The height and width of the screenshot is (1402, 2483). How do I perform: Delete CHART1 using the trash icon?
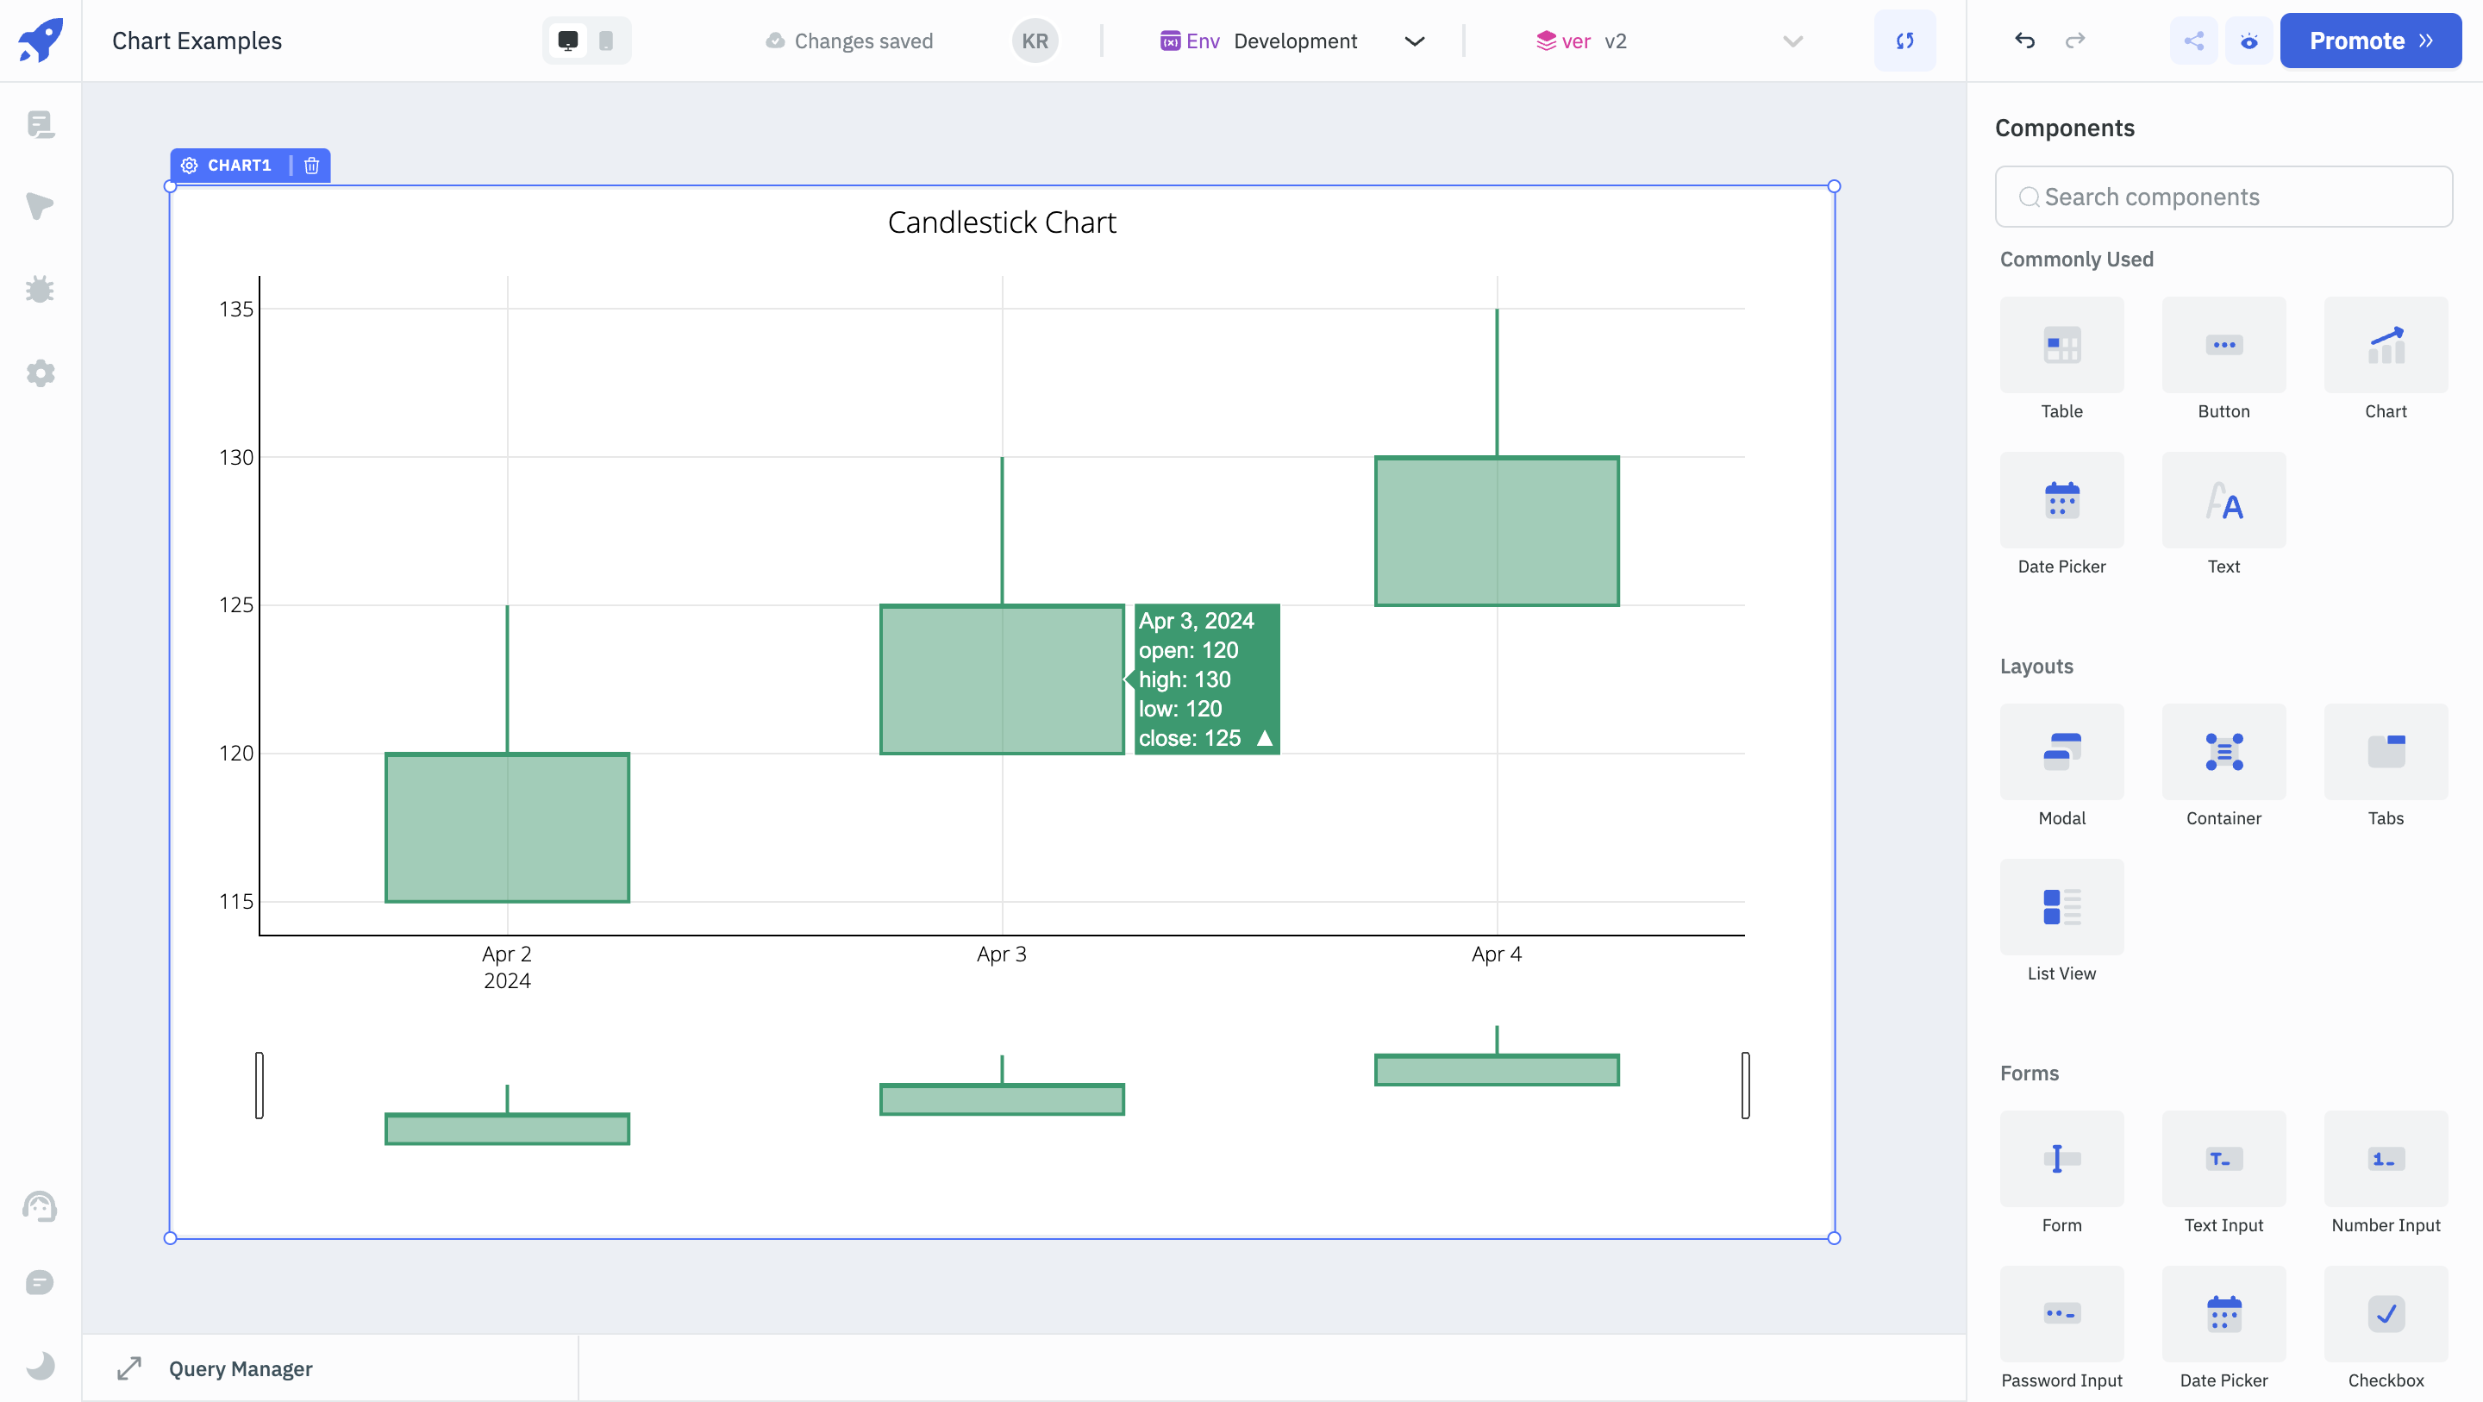[311, 165]
